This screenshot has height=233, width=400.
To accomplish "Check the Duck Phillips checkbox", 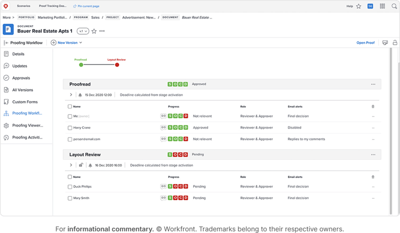I will (x=70, y=187).
